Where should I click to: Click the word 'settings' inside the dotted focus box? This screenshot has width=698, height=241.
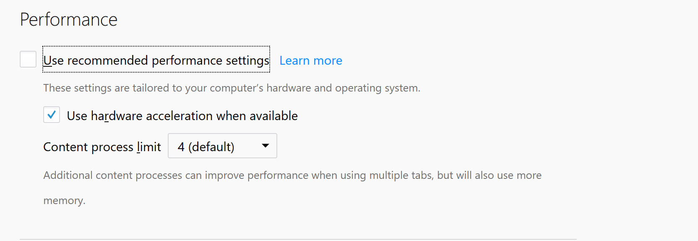pos(247,60)
